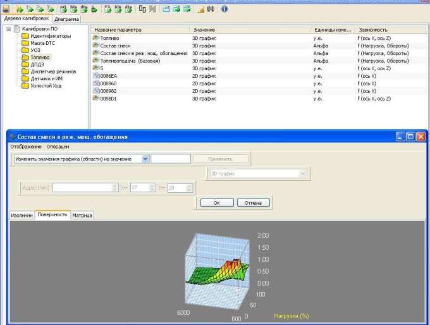Screen dimensions: 430x325
Task: Open the 'Изменить значения графика' operation dropdown
Action: click(x=145, y=159)
